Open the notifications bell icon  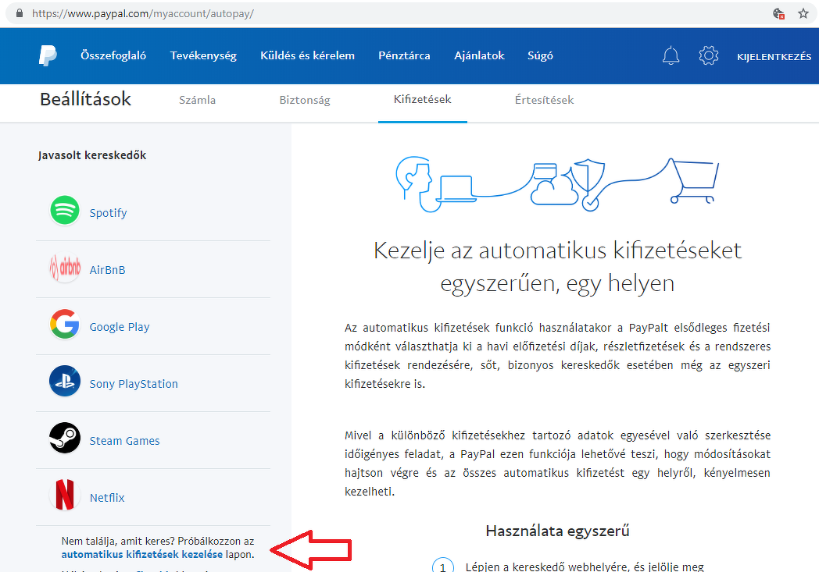(671, 55)
